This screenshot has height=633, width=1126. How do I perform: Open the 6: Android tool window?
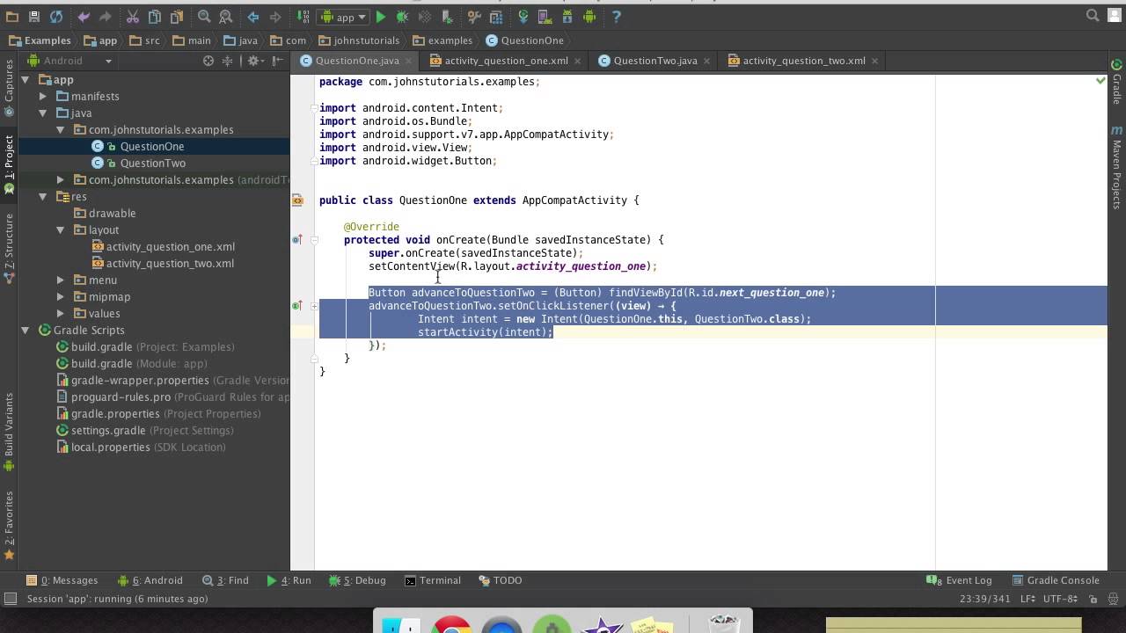point(150,580)
